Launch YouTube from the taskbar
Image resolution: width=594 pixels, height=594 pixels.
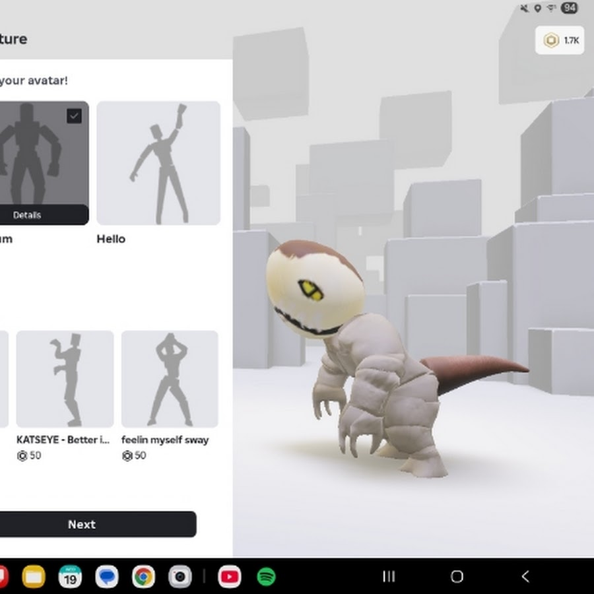(229, 577)
